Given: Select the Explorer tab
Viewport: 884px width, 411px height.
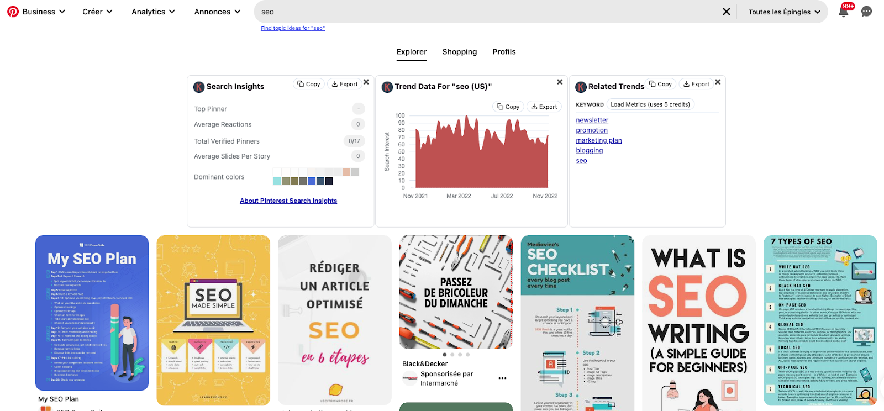Looking at the screenshot, I should tap(412, 52).
